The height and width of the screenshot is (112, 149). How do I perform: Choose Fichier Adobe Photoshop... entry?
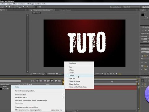[79, 87]
